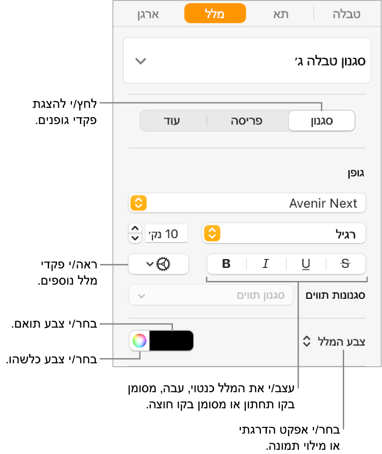382x454 pixels.
Task: Select the עוד segment button
Action: (x=173, y=121)
